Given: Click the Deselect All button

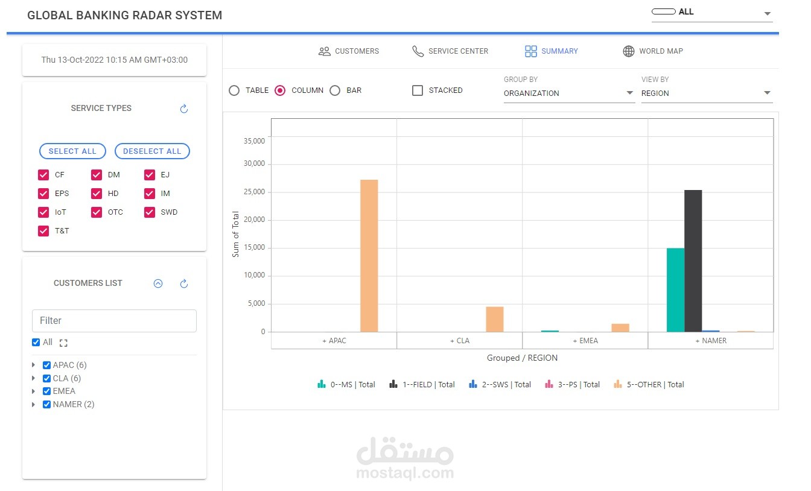Looking at the screenshot, I should [x=152, y=151].
